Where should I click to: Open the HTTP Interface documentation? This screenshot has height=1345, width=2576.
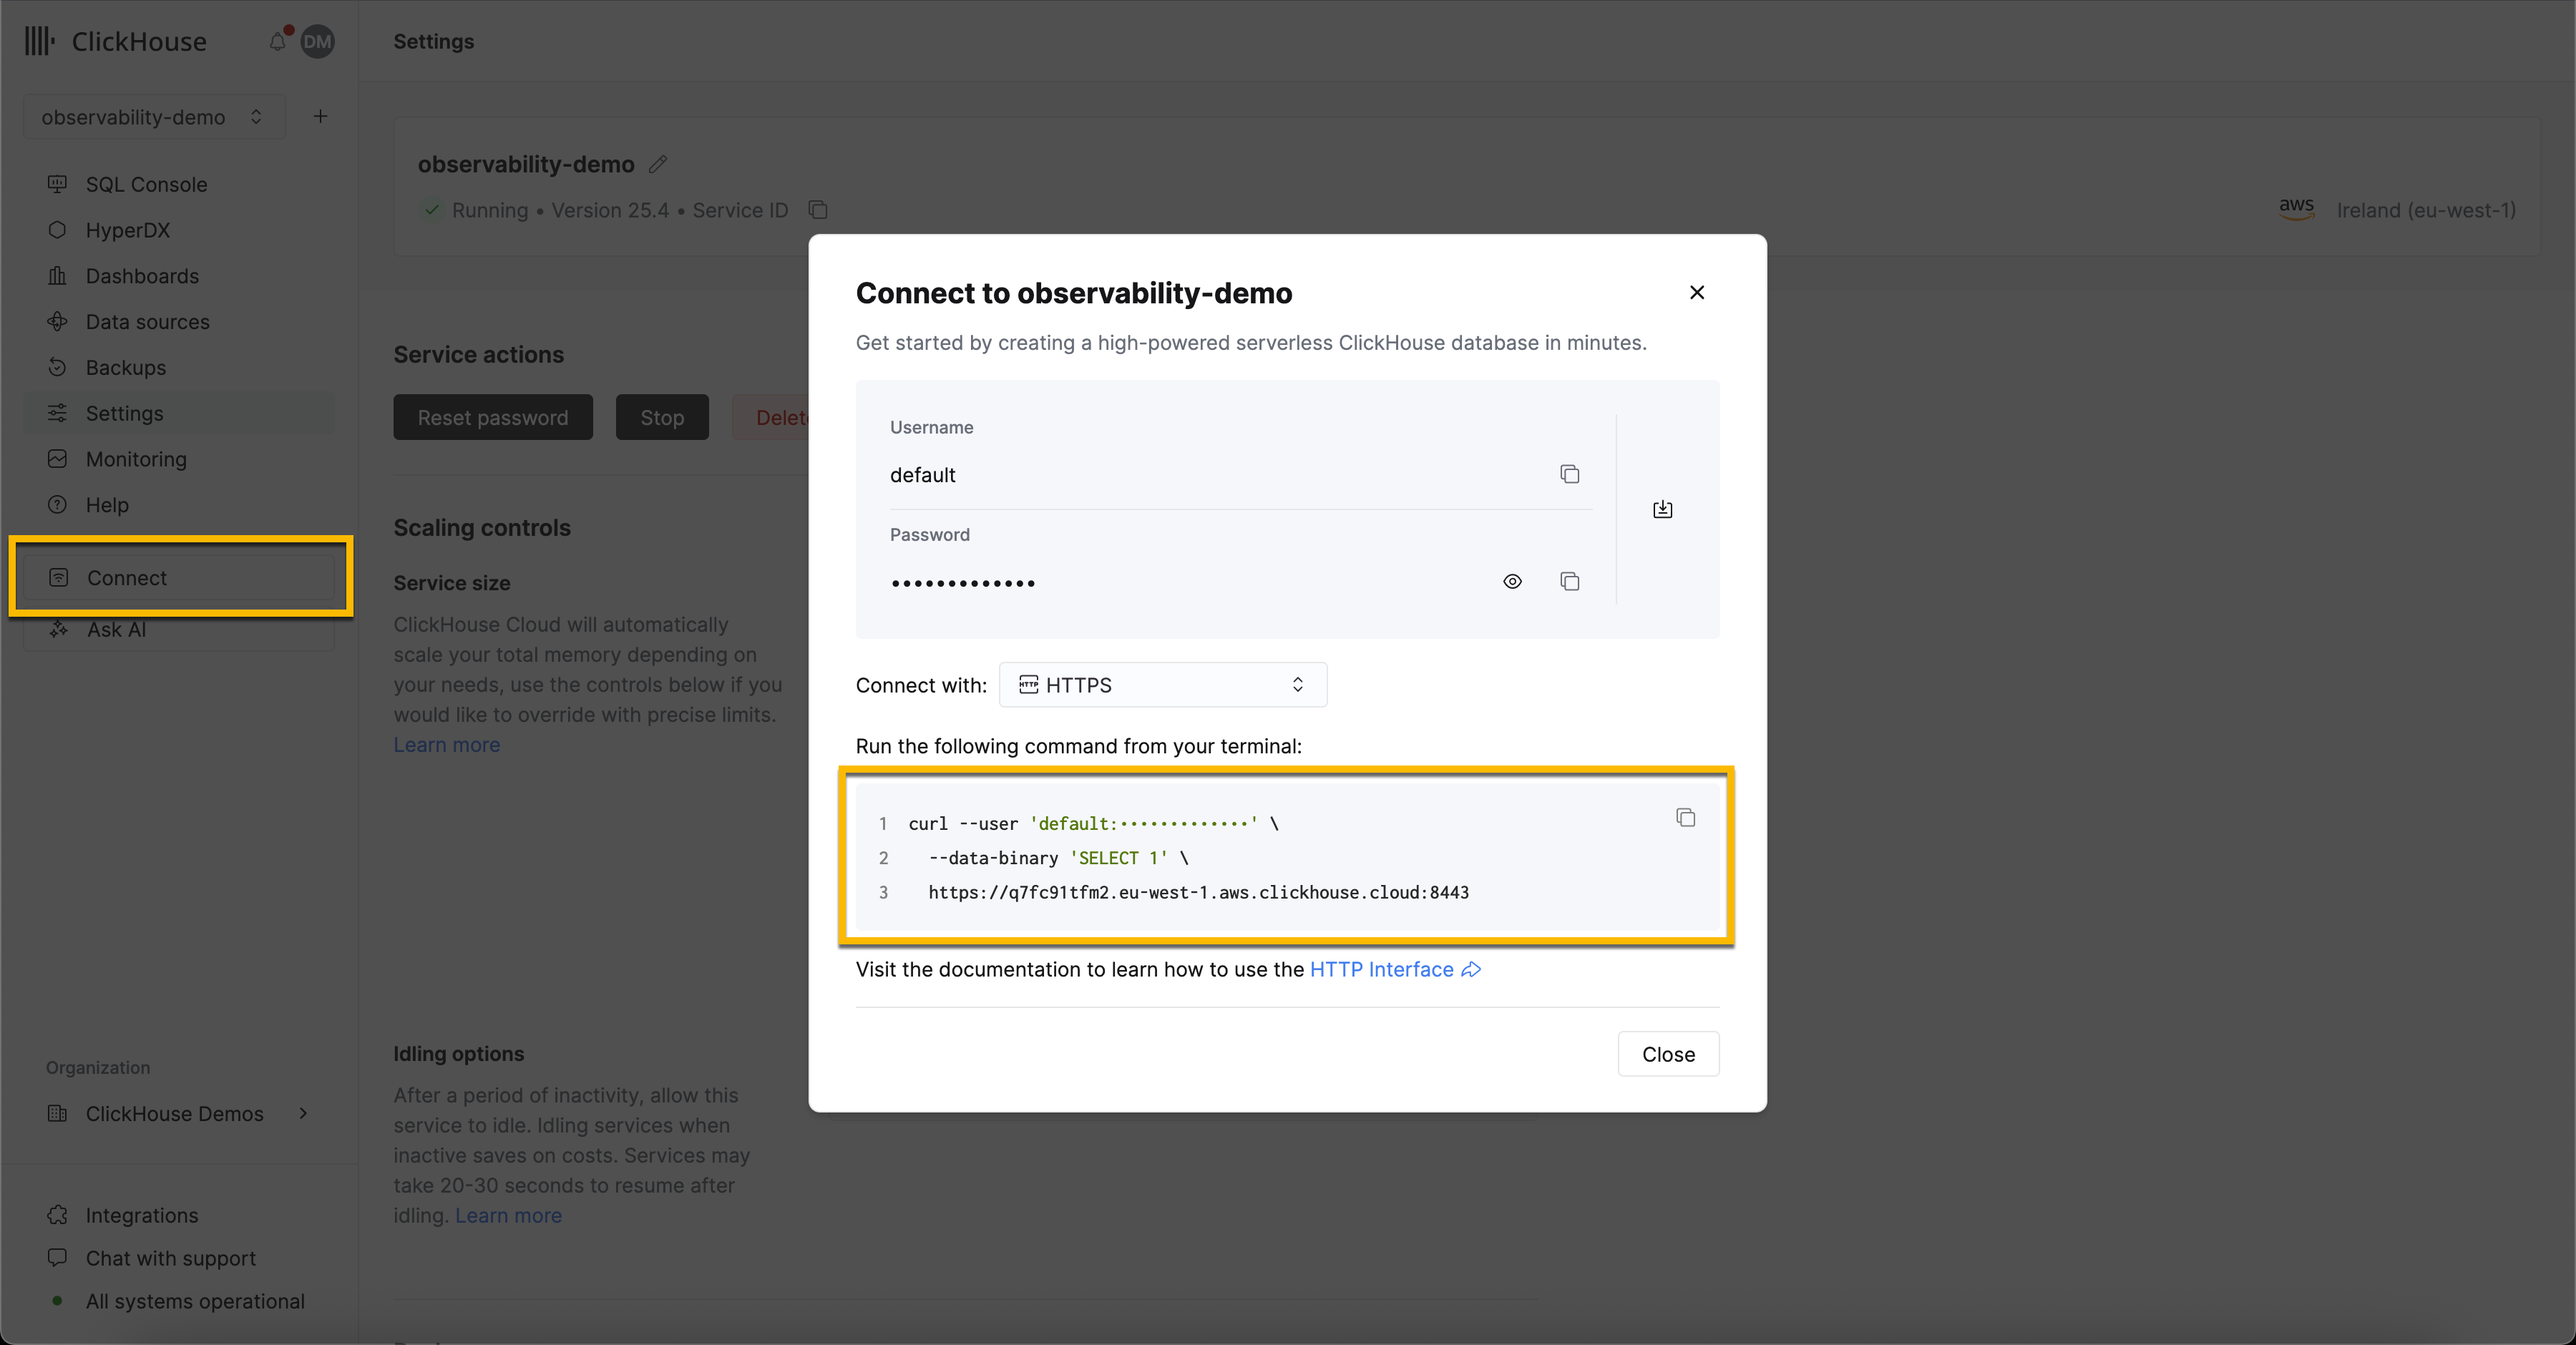(1381, 969)
